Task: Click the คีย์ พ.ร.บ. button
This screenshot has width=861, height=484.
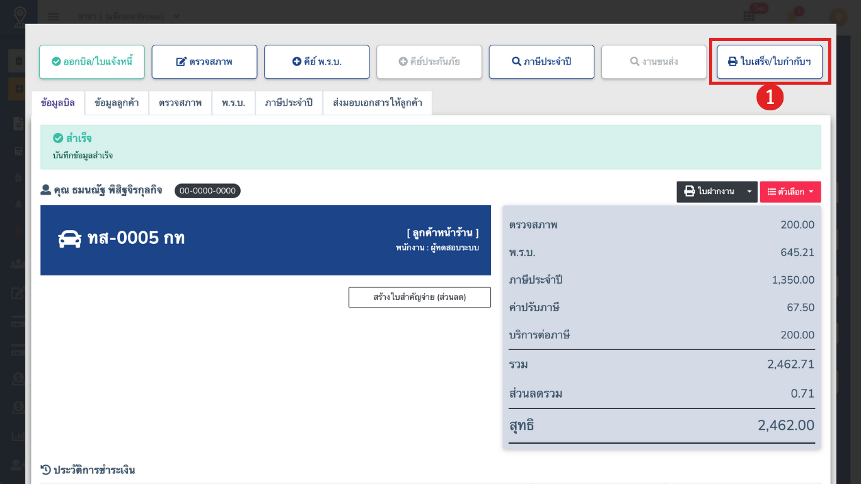Action: (x=317, y=62)
